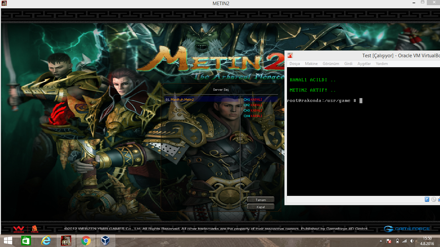
Task: Open the volume speaker icon
Action: pyautogui.click(x=412, y=241)
